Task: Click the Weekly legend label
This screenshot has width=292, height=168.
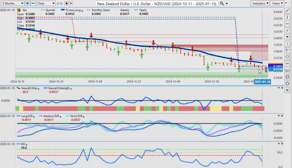Action: (x=125, y=10)
